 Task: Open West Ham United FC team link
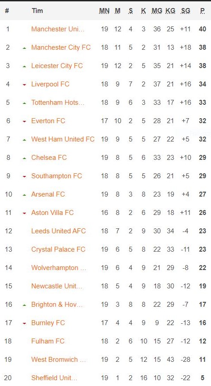[x=63, y=139]
